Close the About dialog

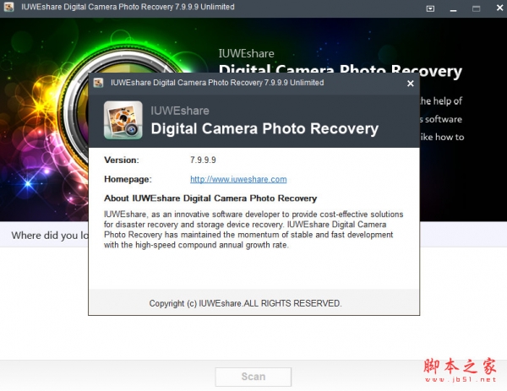pyautogui.click(x=411, y=84)
